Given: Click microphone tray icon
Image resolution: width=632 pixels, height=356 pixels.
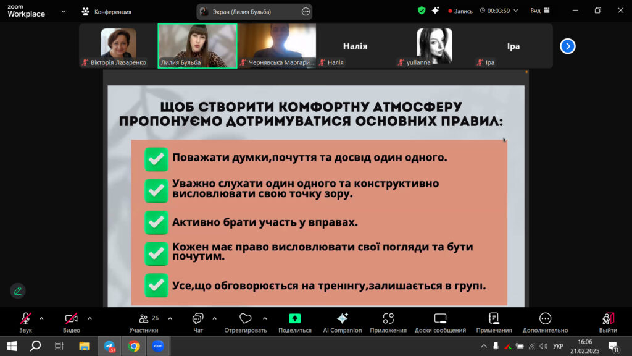Looking at the screenshot, I should coord(496,346).
